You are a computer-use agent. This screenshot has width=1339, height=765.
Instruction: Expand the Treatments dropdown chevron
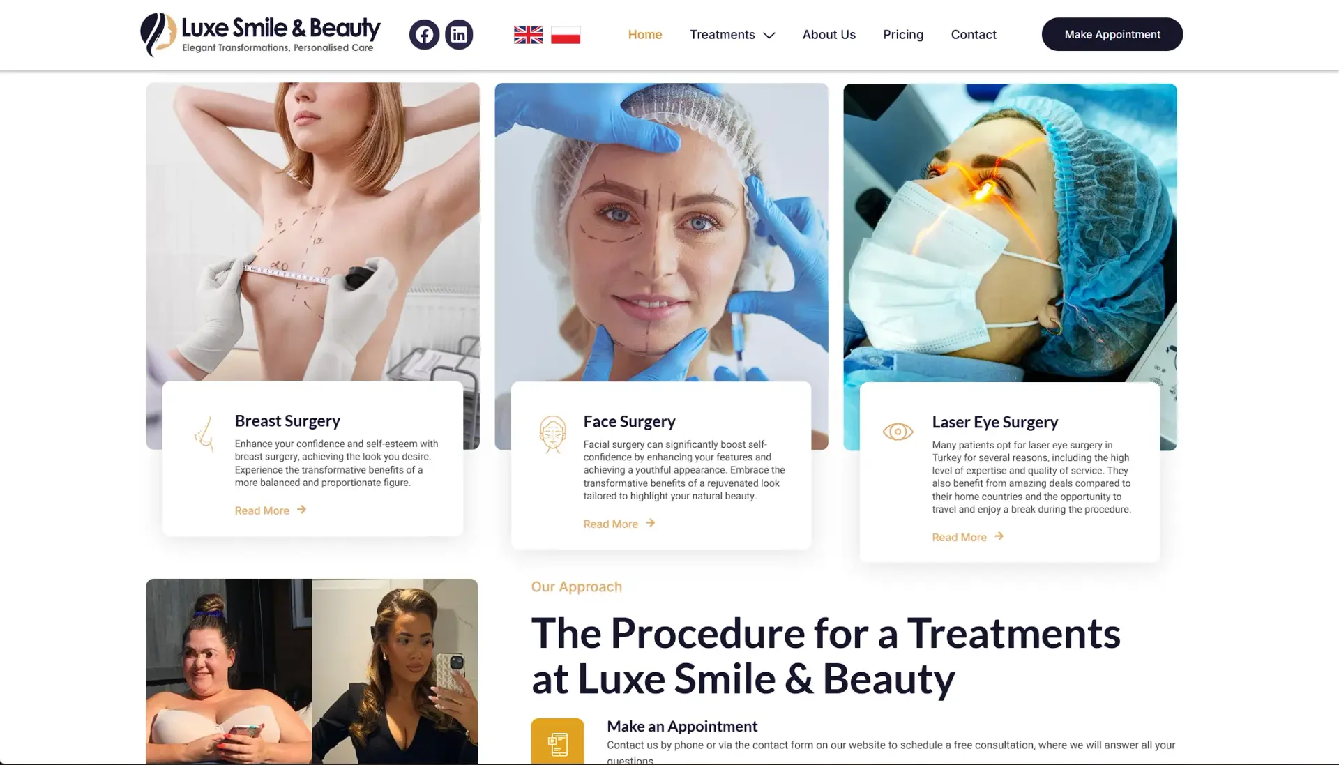769,35
